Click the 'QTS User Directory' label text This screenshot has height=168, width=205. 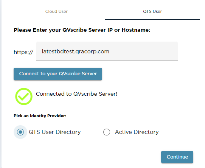[54, 132]
